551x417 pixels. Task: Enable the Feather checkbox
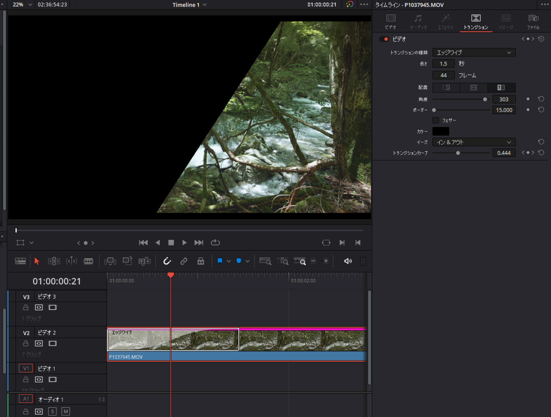point(436,120)
